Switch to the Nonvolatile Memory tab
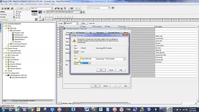The width and height of the screenshot is (199, 112). click(114, 33)
